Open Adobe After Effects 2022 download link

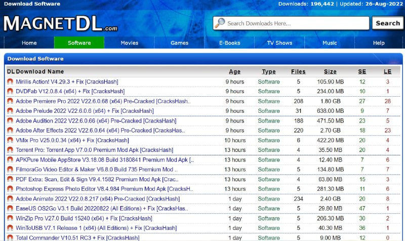[100, 131]
